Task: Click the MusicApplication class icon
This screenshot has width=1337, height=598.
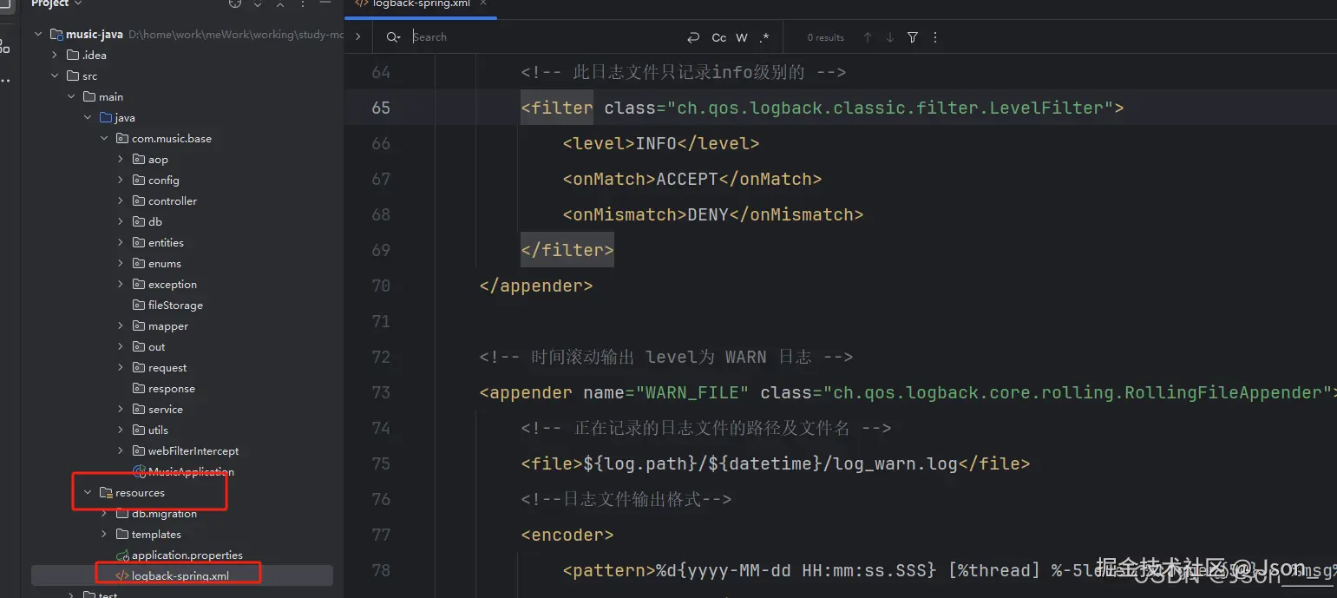Action: tap(139, 472)
